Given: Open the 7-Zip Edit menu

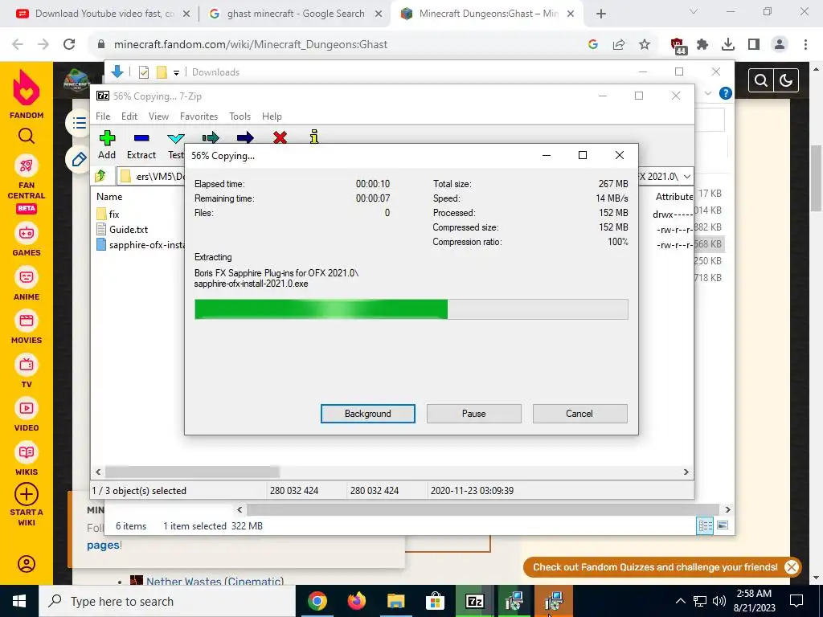Looking at the screenshot, I should point(129,116).
